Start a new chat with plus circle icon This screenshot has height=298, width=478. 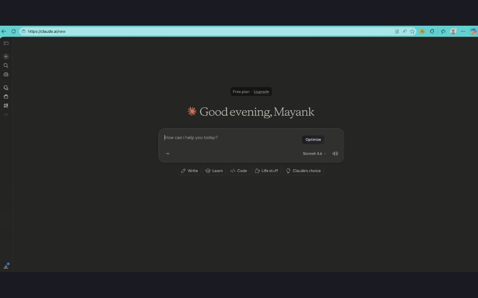pyautogui.click(x=6, y=57)
